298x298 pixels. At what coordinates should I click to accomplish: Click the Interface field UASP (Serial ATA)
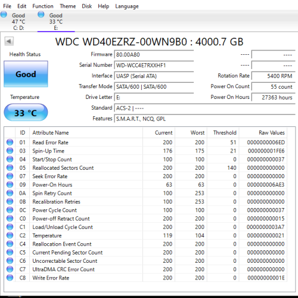[154, 76]
